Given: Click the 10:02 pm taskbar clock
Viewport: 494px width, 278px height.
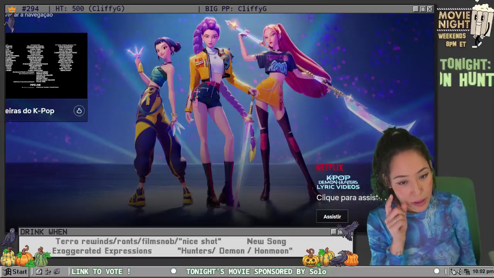Looking at the screenshot, I should click(483, 271).
